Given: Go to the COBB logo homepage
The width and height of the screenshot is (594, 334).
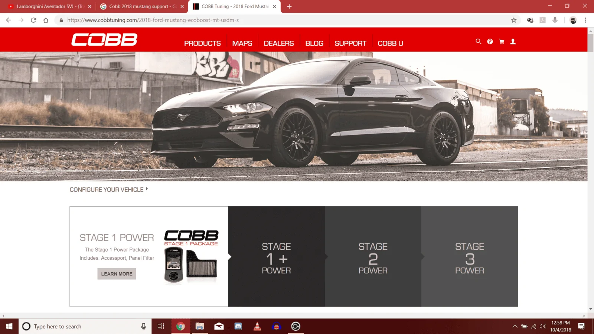Looking at the screenshot, I should click(x=104, y=40).
